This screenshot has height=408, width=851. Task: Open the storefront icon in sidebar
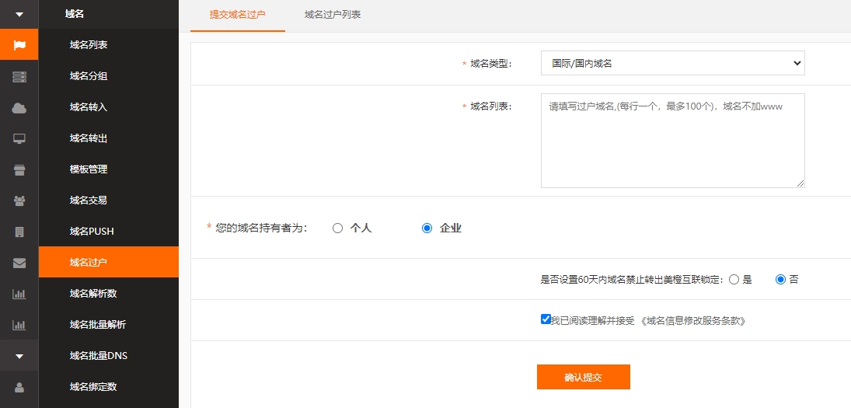pos(19,169)
